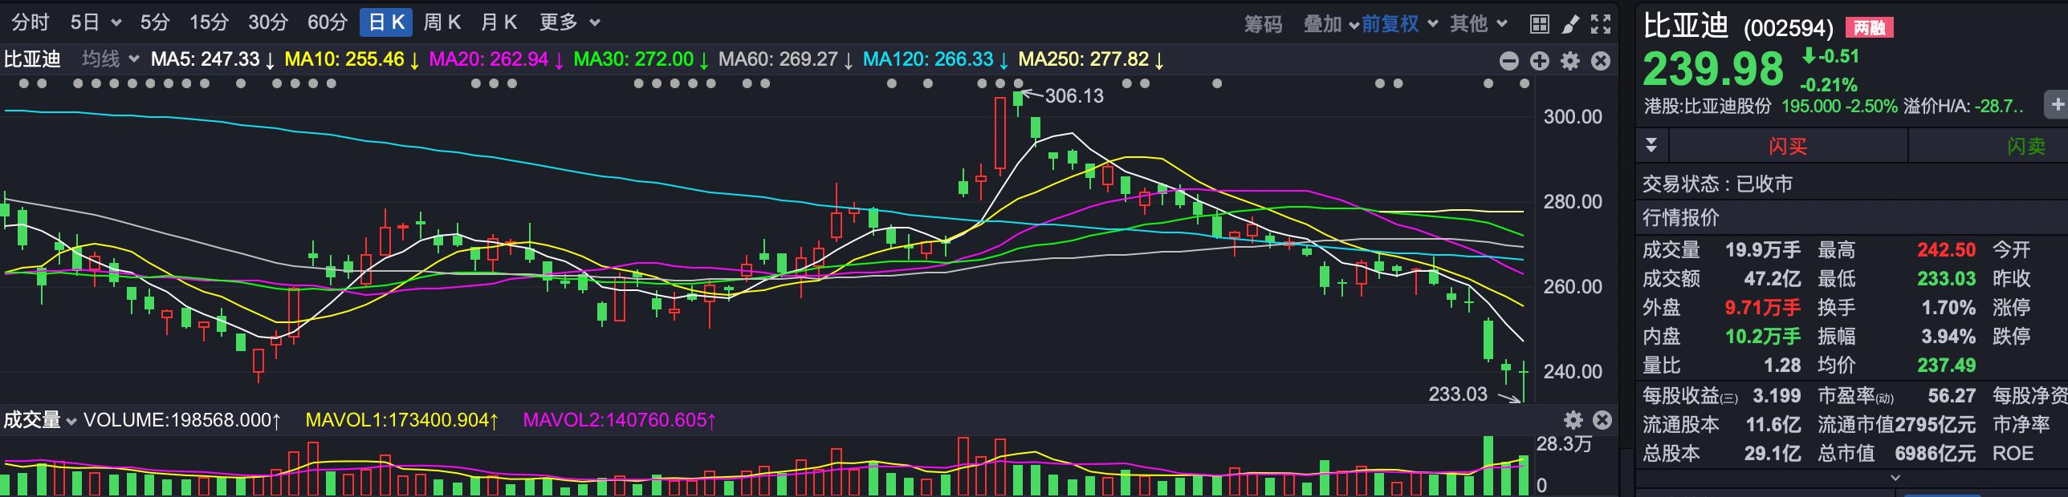Click the 总市值 value 6986亿元
Viewport: 2068px width, 497px height.
coord(1935,454)
